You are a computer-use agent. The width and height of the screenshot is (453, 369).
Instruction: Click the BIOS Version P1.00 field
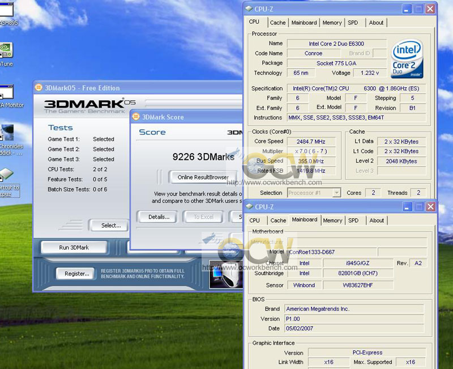(354, 319)
